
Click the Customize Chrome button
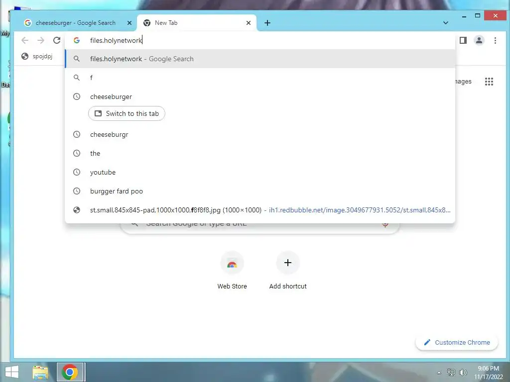(x=457, y=342)
